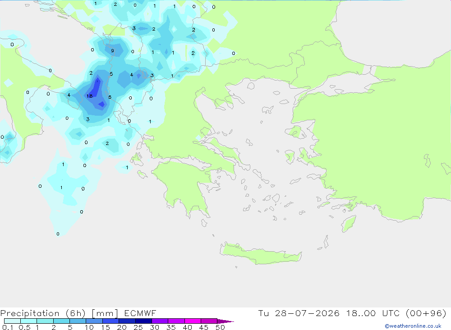Click the 15–20 mm legend swatch
This screenshot has width=451, height=330.
(x=111, y=321)
